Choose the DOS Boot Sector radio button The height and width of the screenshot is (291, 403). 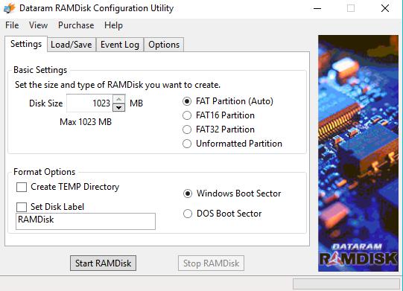[x=188, y=214]
